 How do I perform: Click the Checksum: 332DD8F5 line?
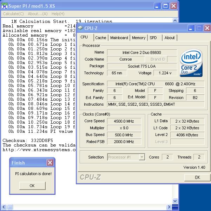28,141
